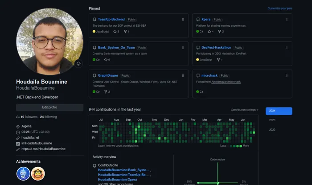Open the Contribution settings dropdown

tap(245, 110)
